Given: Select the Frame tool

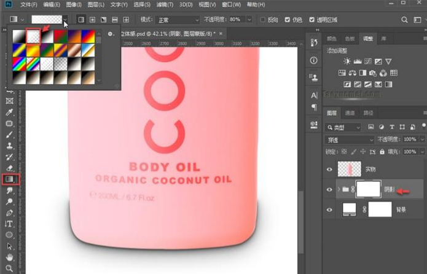Looking at the screenshot, I should tap(10, 101).
